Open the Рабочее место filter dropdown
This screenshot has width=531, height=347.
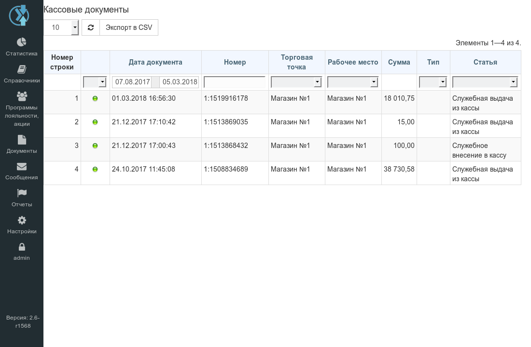click(352, 82)
